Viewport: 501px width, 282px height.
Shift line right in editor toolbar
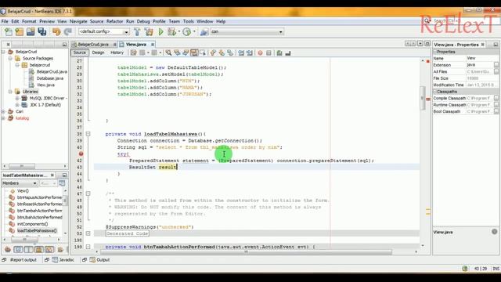249,52
